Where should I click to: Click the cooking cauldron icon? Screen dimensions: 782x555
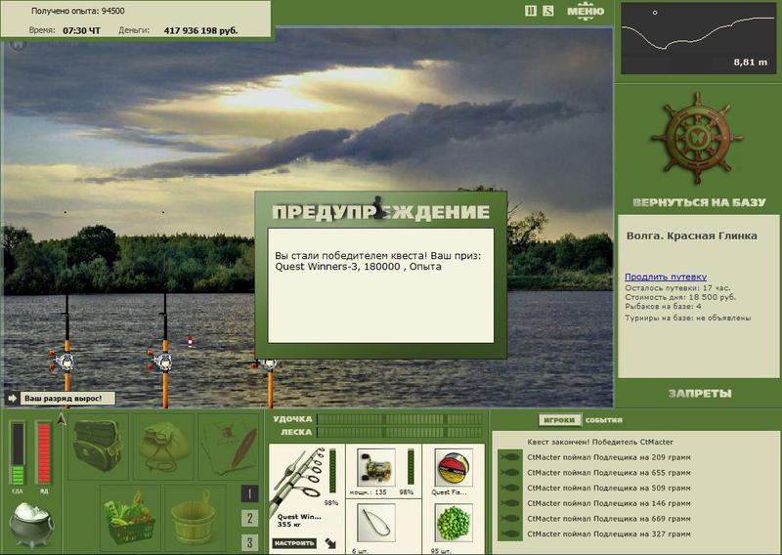click(x=31, y=525)
